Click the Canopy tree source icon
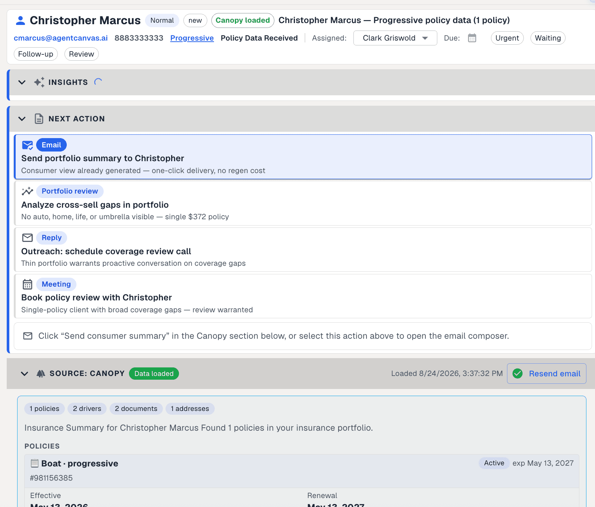The width and height of the screenshot is (595, 507). tap(41, 373)
